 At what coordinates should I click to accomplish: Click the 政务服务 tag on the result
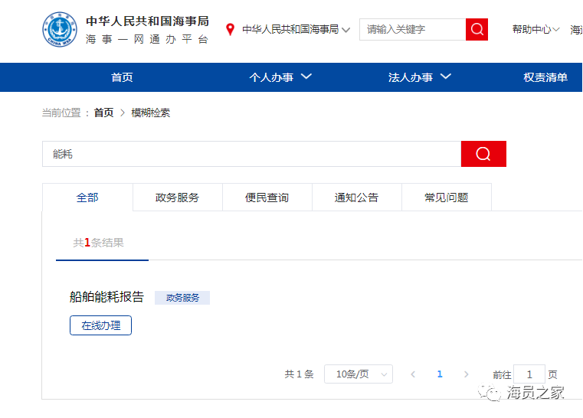point(182,298)
